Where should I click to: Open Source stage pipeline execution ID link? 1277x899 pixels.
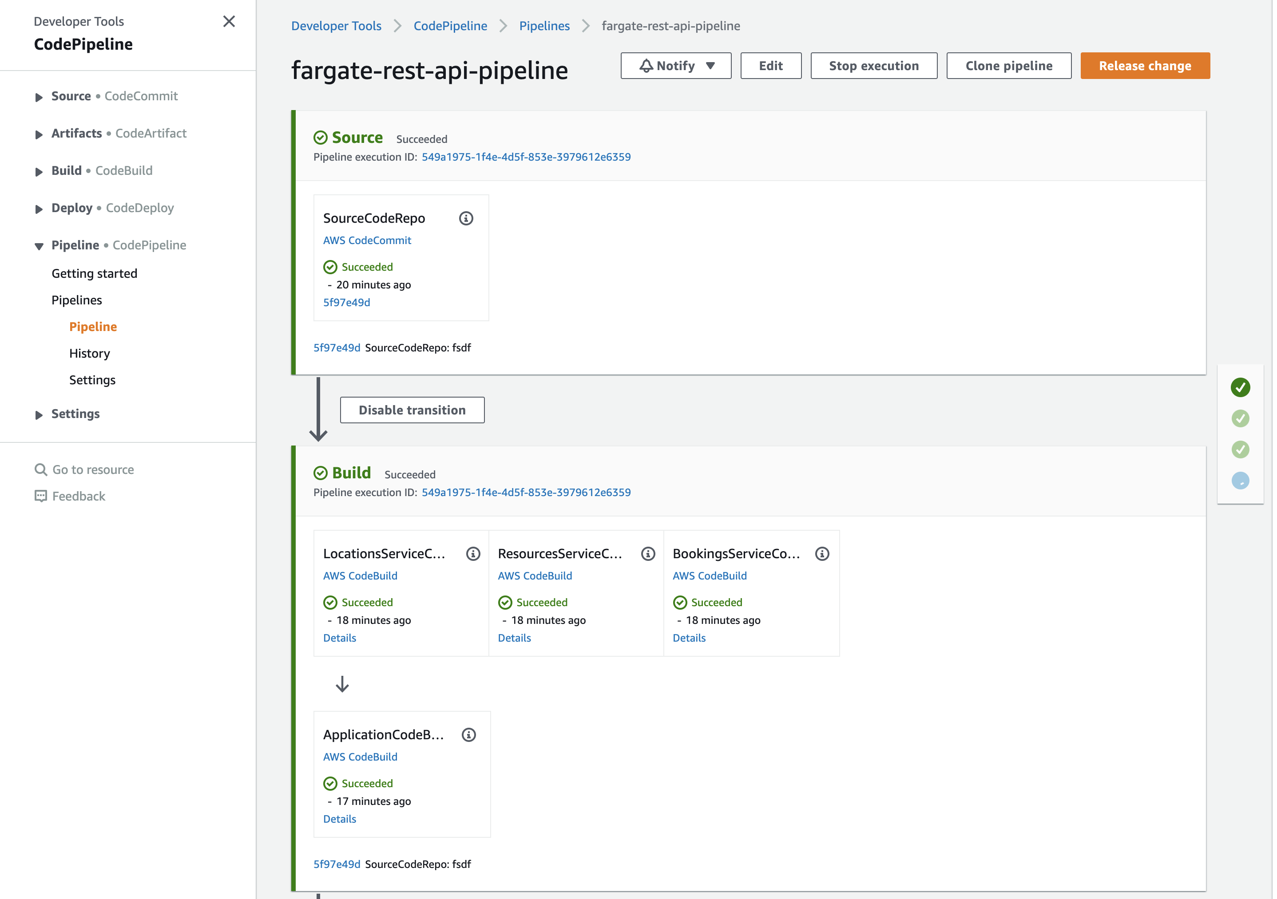coord(526,157)
